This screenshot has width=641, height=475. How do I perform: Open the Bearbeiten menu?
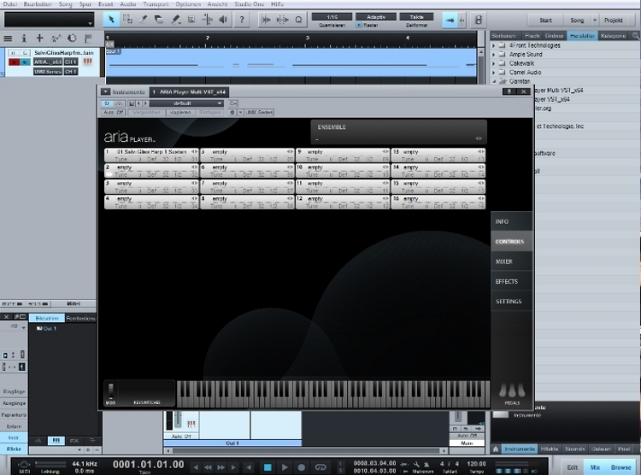pyautogui.click(x=38, y=4)
